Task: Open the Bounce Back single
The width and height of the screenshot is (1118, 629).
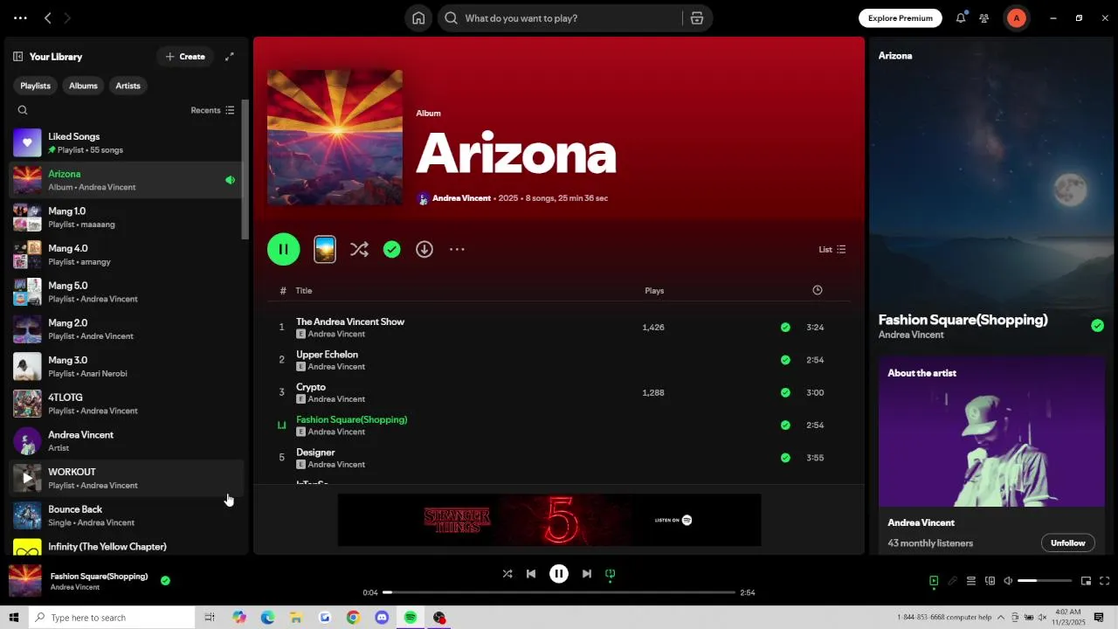Action: pyautogui.click(x=127, y=515)
